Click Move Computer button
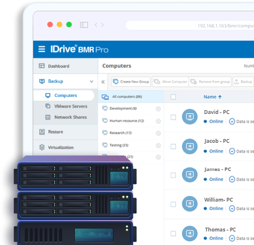Image resolution: width=254 pixels, height=245 pixels. point(170,82)
